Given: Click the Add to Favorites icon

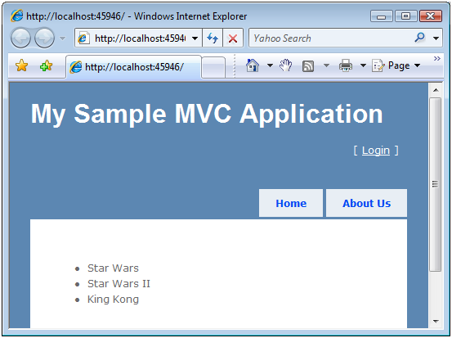Looking at the screenshot, I should pos(46,65).
